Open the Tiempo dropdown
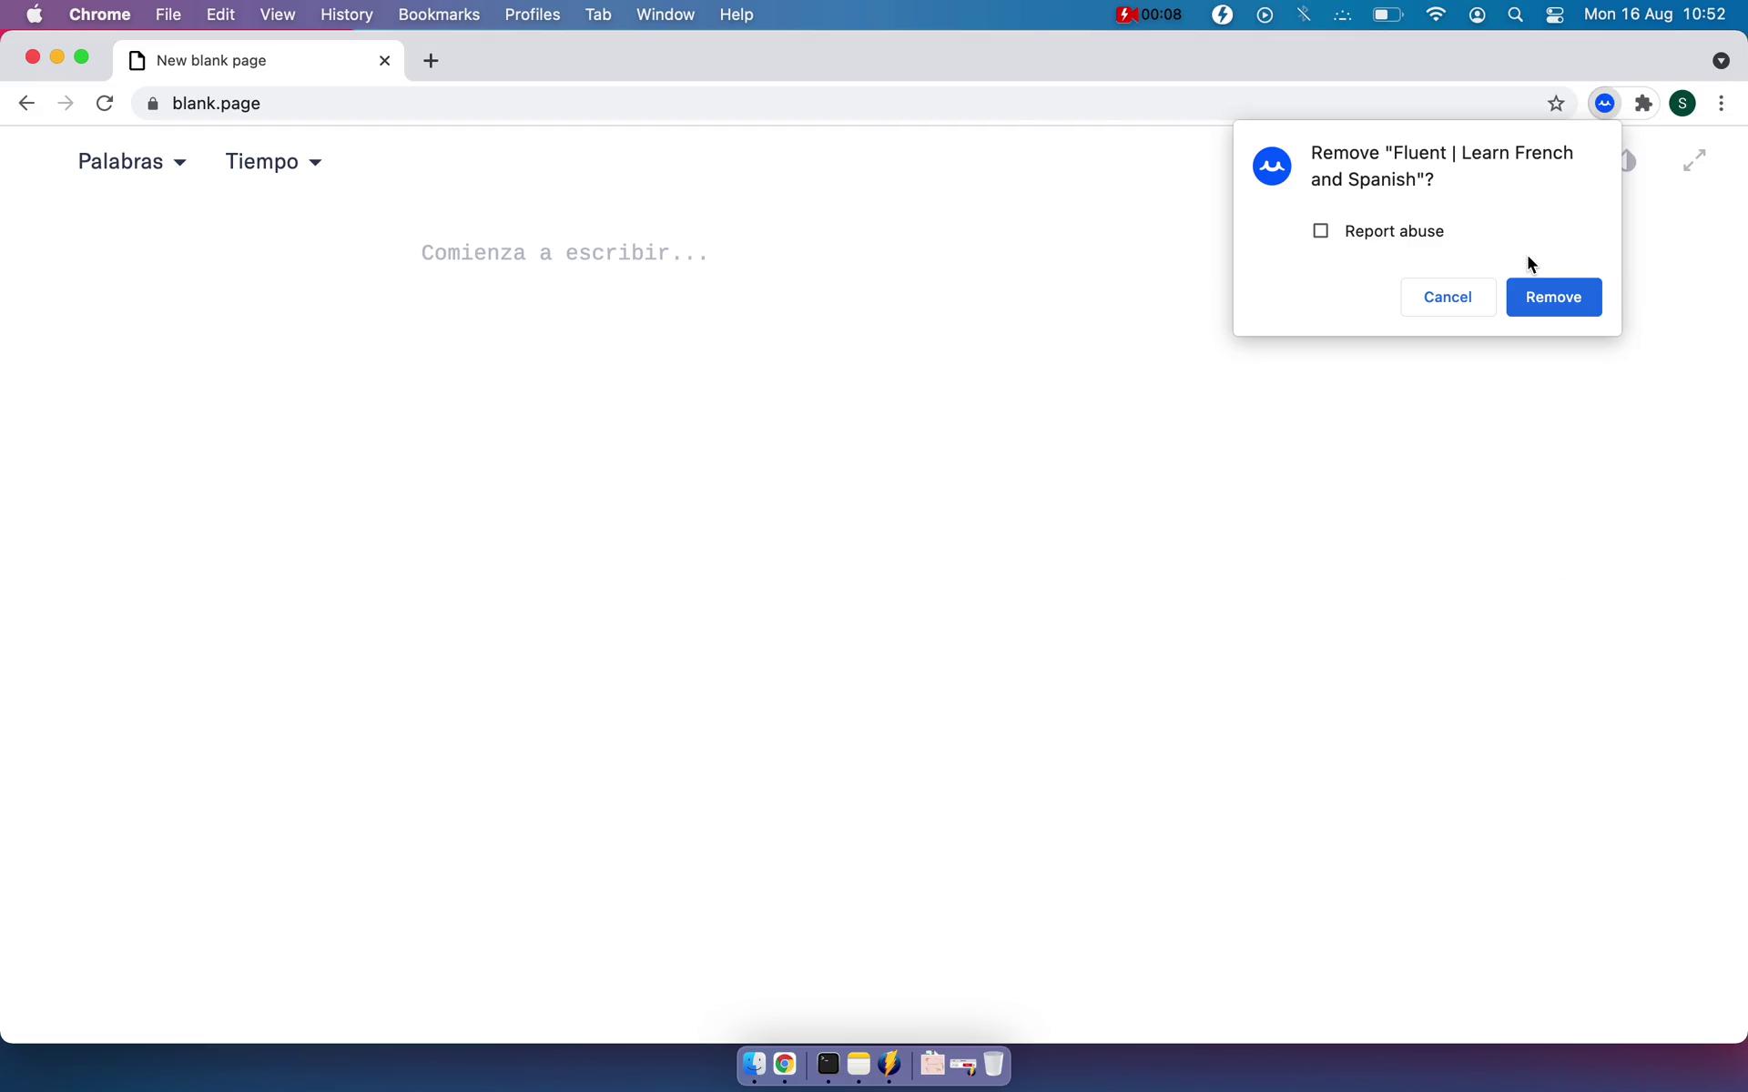The height and width of the screenshot is (1092, 1748). pos(273,162)
